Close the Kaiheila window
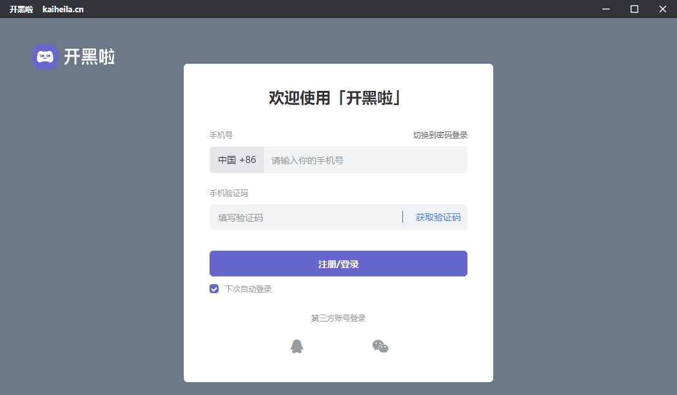 (x=663, y=9)
